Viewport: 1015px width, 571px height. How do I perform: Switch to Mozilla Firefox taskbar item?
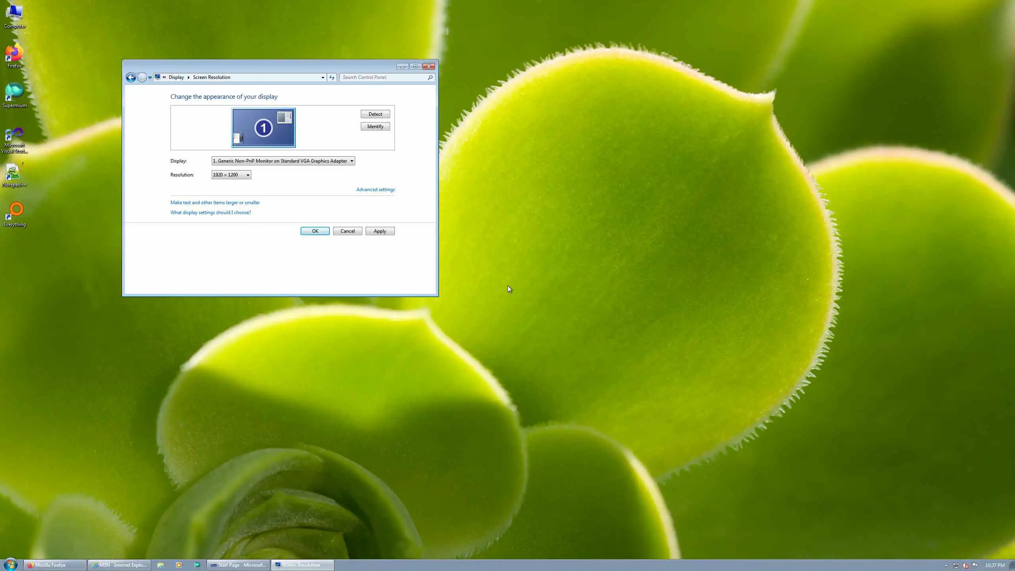coord(55,565)
